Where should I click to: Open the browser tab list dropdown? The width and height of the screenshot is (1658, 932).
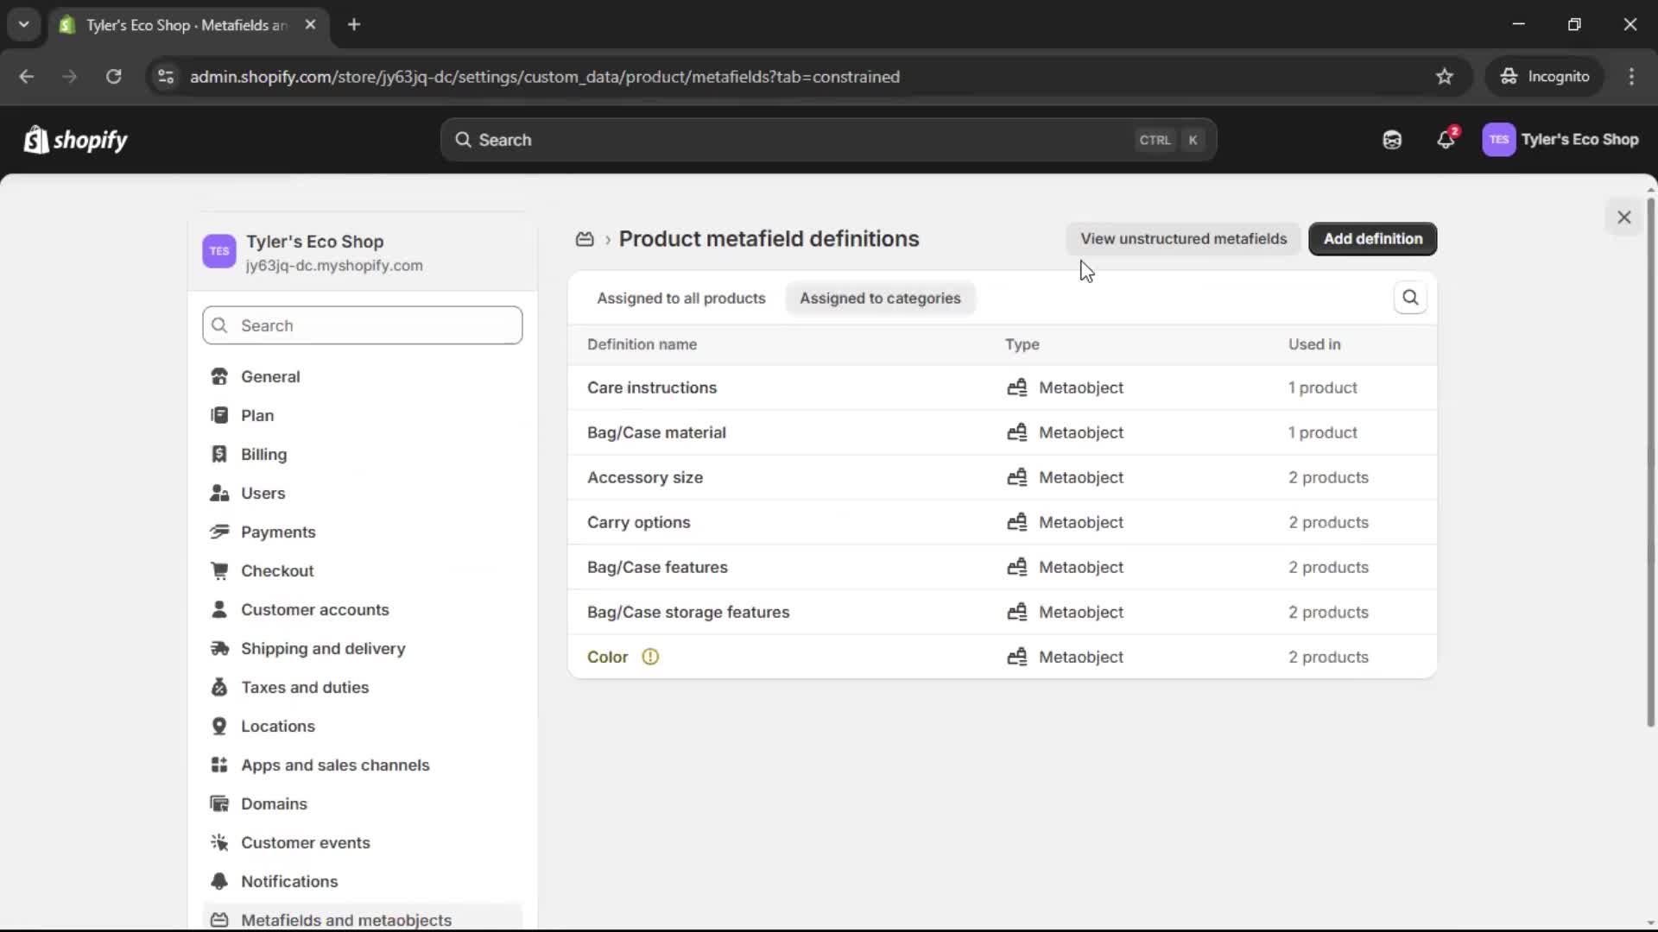[24, 24]
